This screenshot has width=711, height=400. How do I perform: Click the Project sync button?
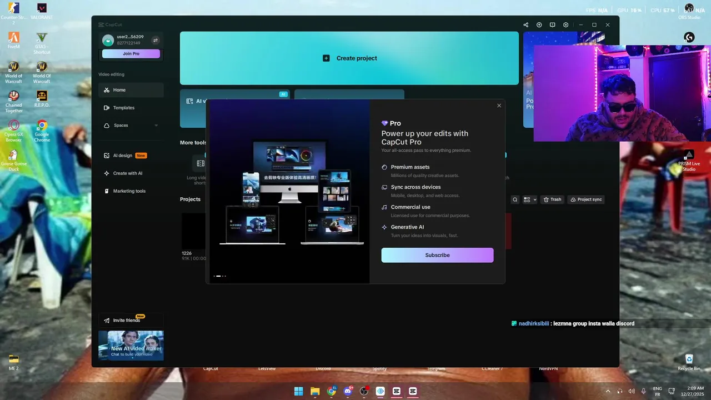click(586, 199)
